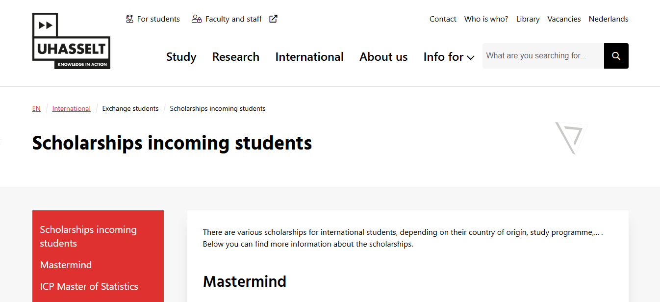The image size is (660, 302).
Task: Visit the Library link
Action: [528, 19]
